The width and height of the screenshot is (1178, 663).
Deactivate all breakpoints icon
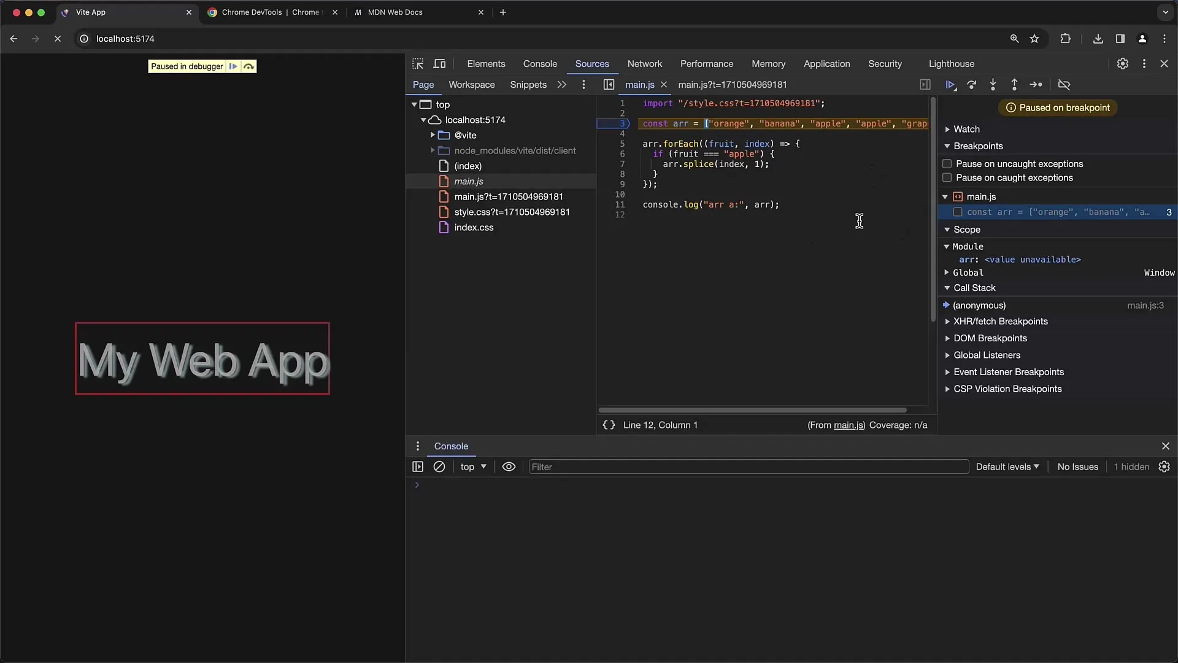pos(1064,85)
